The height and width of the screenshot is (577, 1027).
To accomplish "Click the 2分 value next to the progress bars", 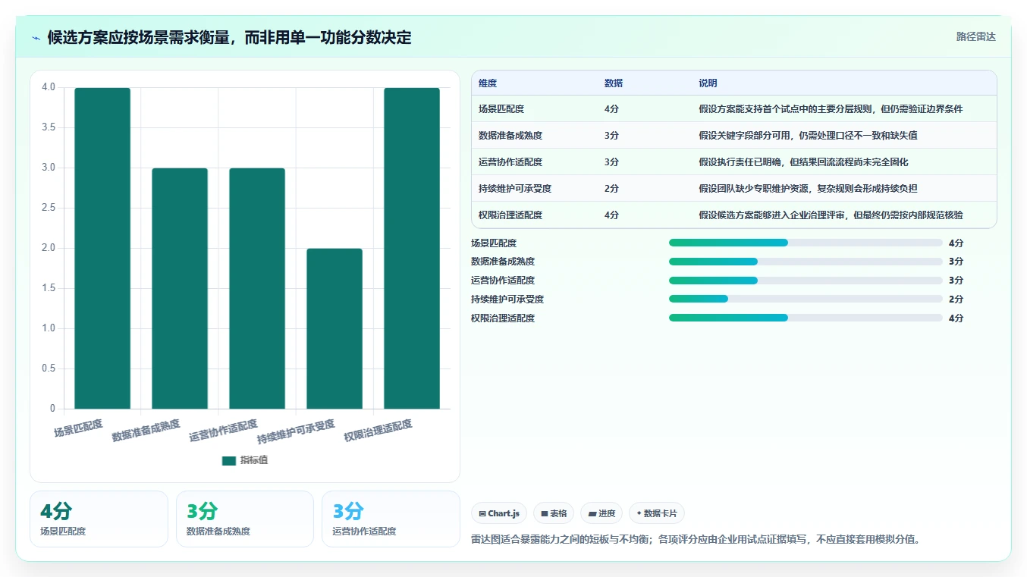I will [956, 299].
